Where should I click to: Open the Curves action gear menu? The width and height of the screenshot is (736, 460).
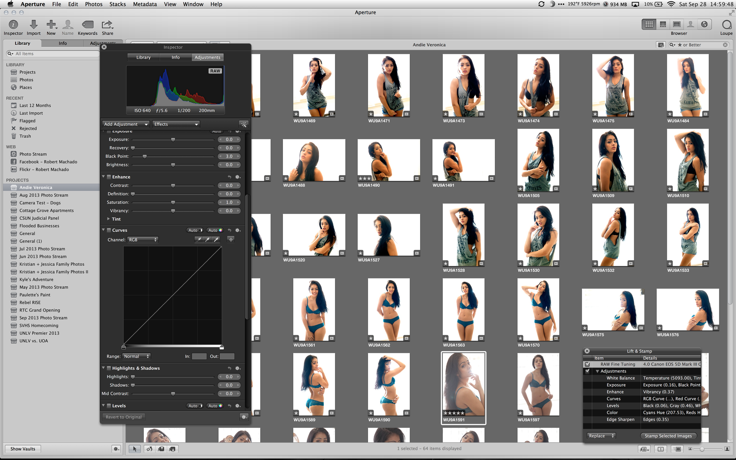[x=238, y=230]
